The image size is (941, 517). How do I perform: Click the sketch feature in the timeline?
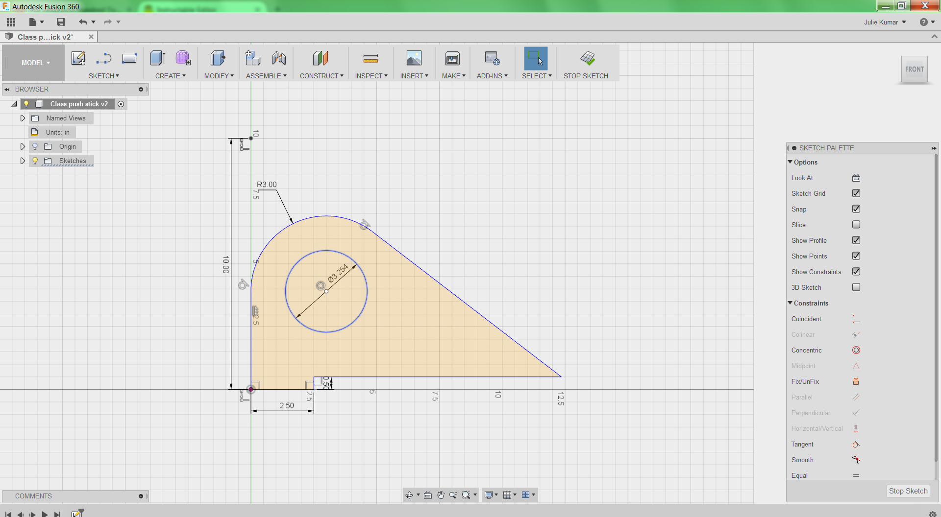point(77,513)
